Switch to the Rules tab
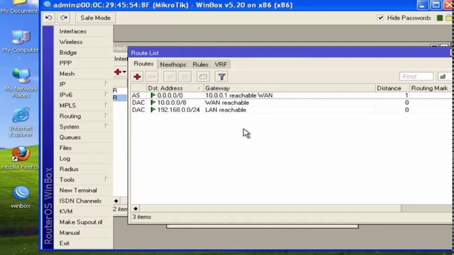454x255 pixels. click(200, 64)
